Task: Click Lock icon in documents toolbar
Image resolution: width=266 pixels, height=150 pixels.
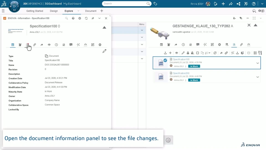Action: click(x=188, y=53)
